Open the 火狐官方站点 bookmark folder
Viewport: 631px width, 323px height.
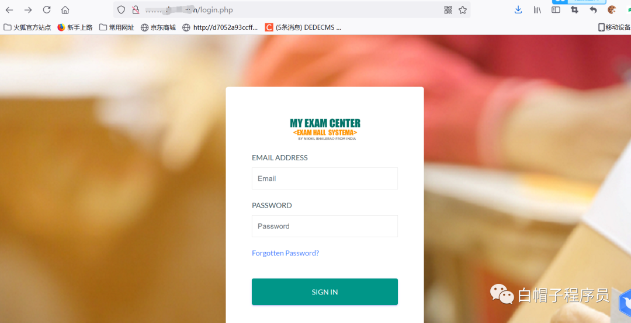27,27
